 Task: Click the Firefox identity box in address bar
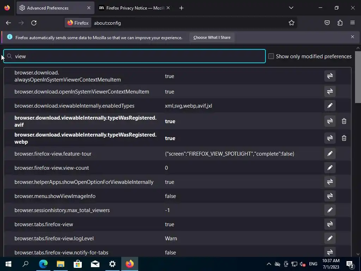point(78,23)
